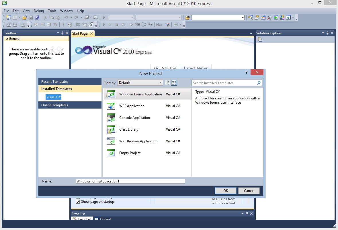This screenshot has width=338, height=230.
Task: Open the File menu
Action: pos(6,11)
